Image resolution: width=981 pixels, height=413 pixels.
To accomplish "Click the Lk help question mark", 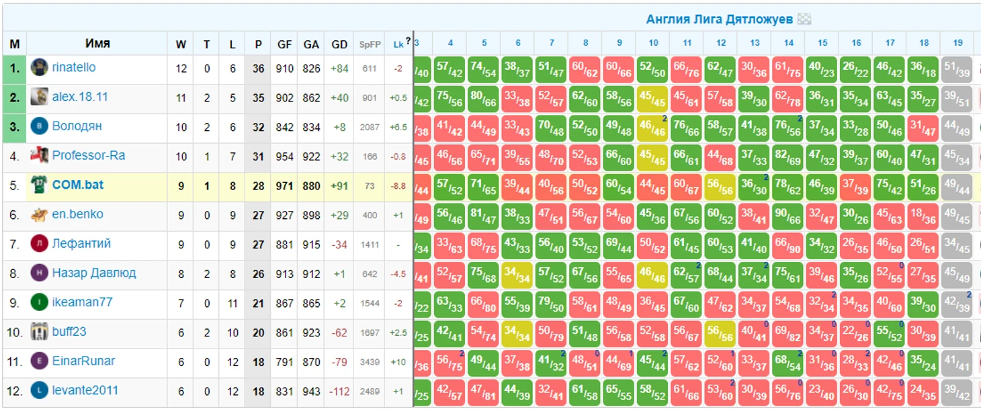I will point(408,42).
